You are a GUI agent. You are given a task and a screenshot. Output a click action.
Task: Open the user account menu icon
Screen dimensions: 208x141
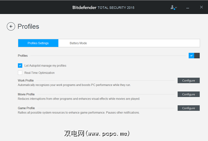point(174,7)
